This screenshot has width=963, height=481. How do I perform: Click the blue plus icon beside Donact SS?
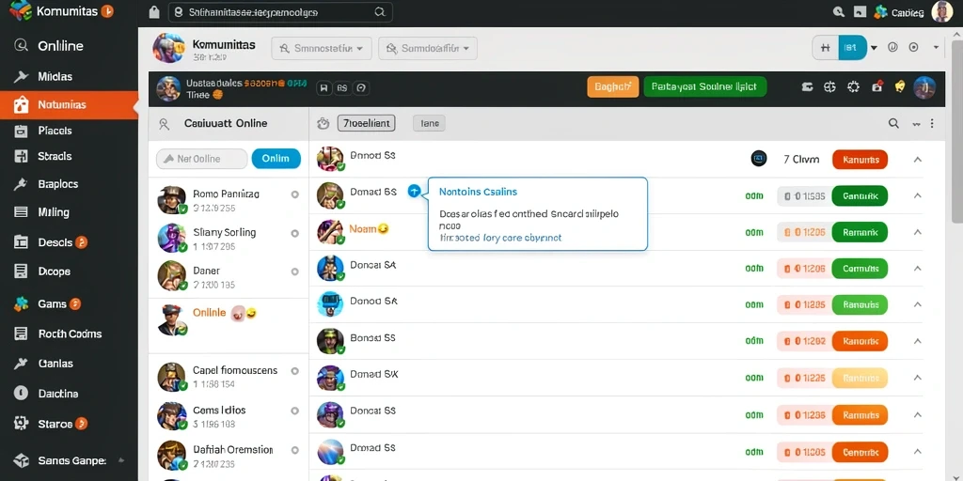pyautogui.click(x=414, y=192)
